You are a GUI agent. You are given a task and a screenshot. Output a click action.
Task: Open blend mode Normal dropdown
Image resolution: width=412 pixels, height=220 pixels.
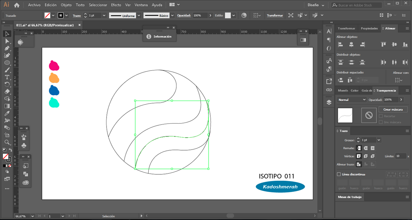tap(352, 100)
